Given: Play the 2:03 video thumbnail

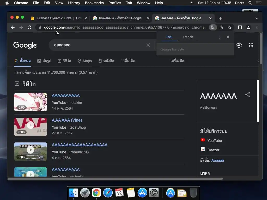Looking at the screenshot, I should click(x=31, y=152).
